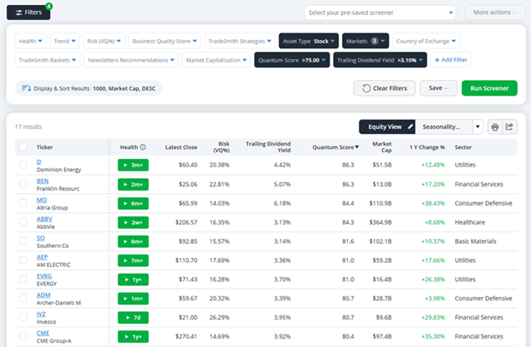This screenshot has height=347, width=531.
Task: Toggle the select-all checkbox in table header
Action: coord(23,147)
